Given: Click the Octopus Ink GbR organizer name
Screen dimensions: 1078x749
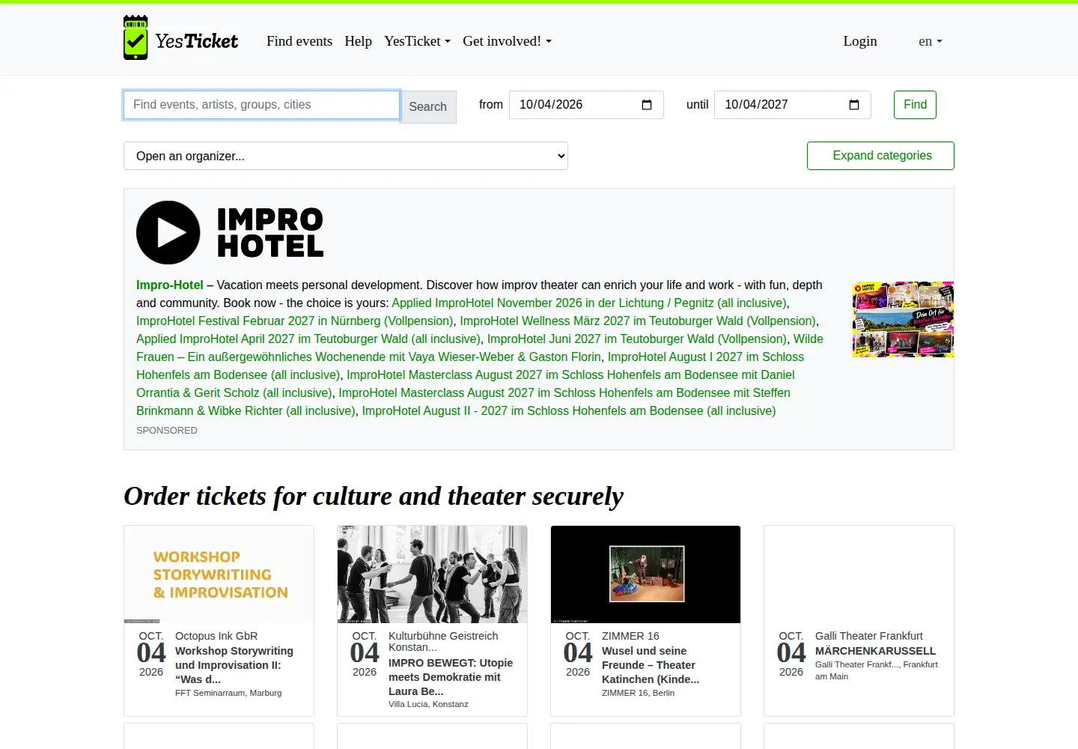Looking at the screenshot, I should point(216,636).
